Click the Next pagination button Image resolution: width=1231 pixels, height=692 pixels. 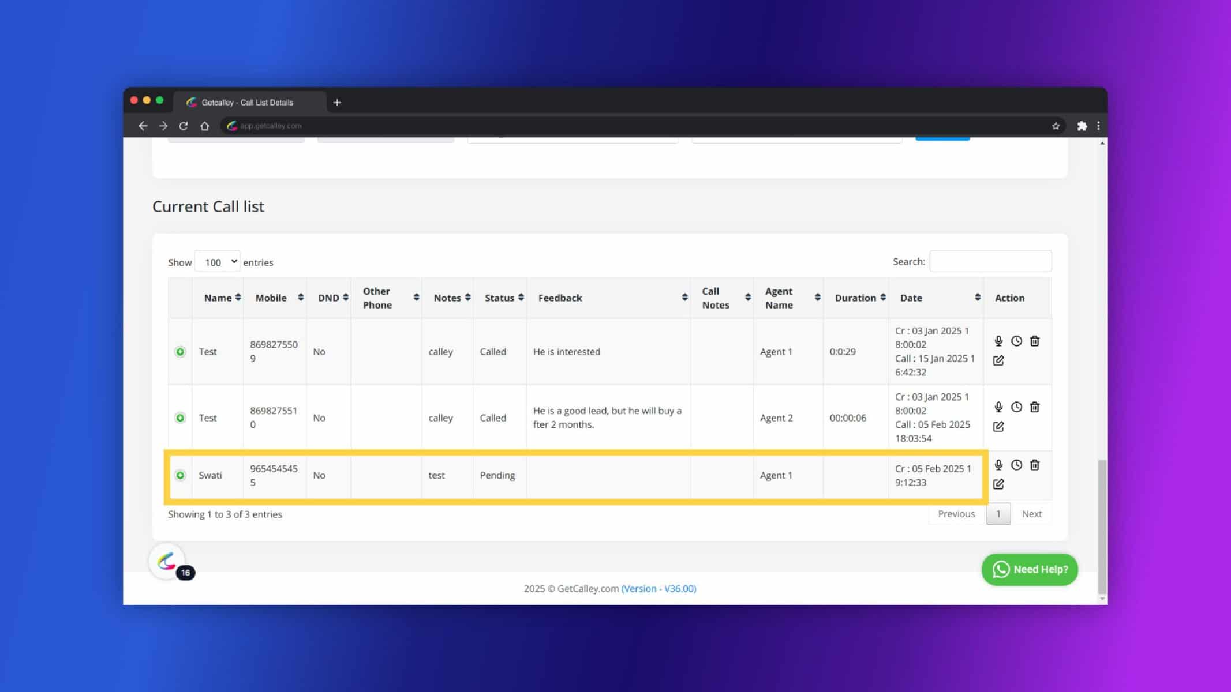pyautogui.click(x=1032, y=514)
